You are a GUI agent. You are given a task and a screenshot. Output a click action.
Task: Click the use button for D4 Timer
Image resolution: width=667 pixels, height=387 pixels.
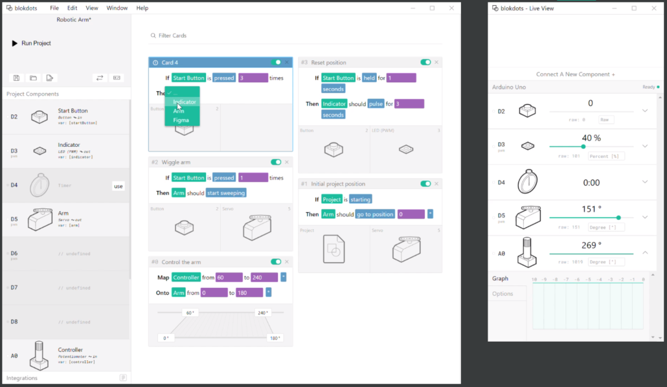(x=118, y=186)
